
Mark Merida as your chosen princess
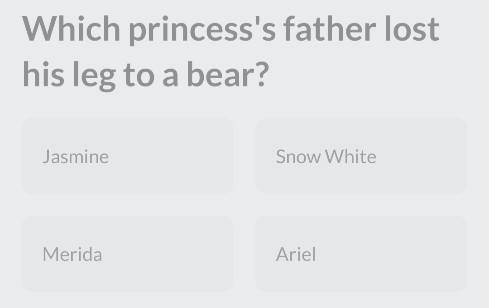128,253
